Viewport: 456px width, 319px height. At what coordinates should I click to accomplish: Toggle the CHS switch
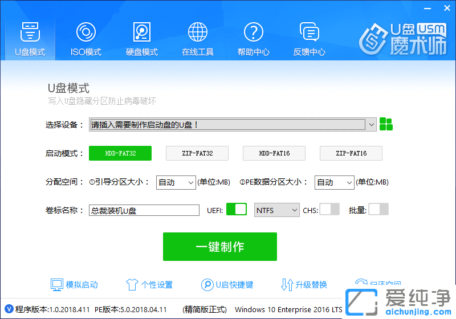(x=329, y=210)
